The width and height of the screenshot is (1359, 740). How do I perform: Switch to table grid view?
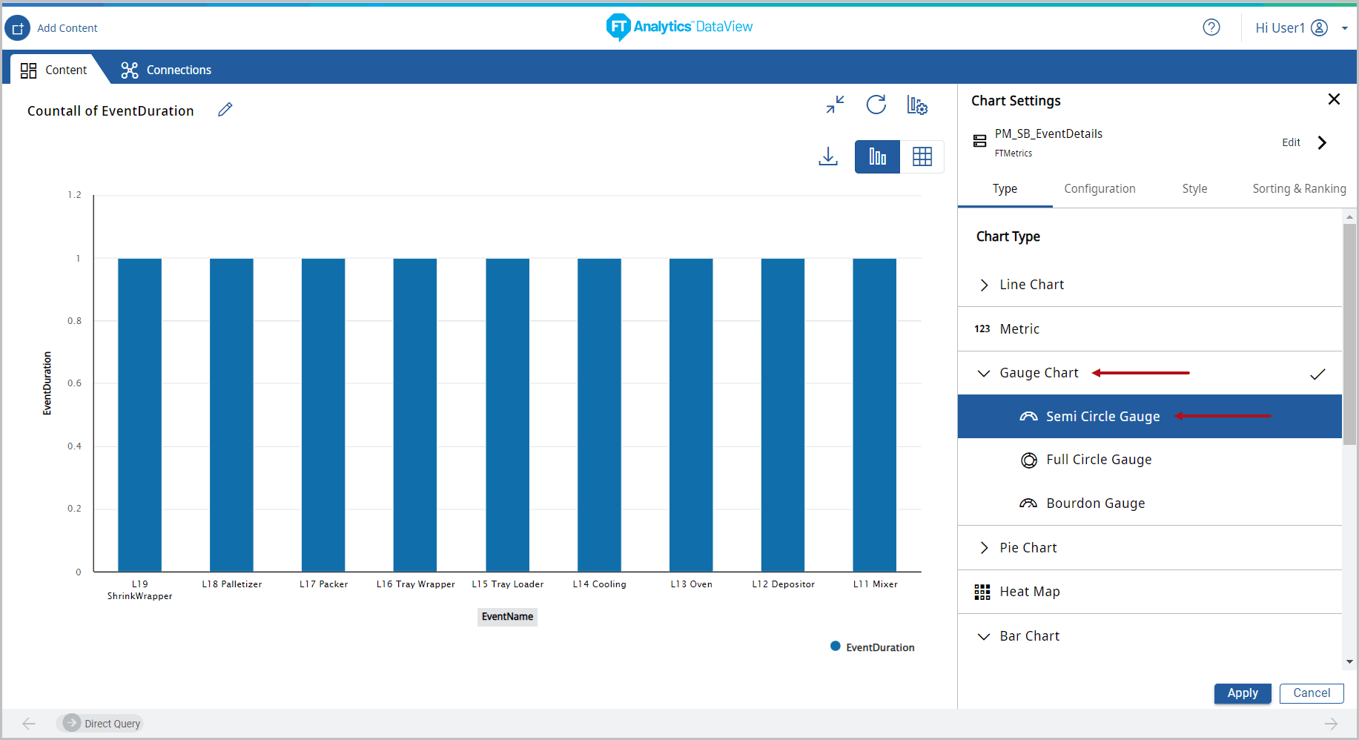[922, 156]
